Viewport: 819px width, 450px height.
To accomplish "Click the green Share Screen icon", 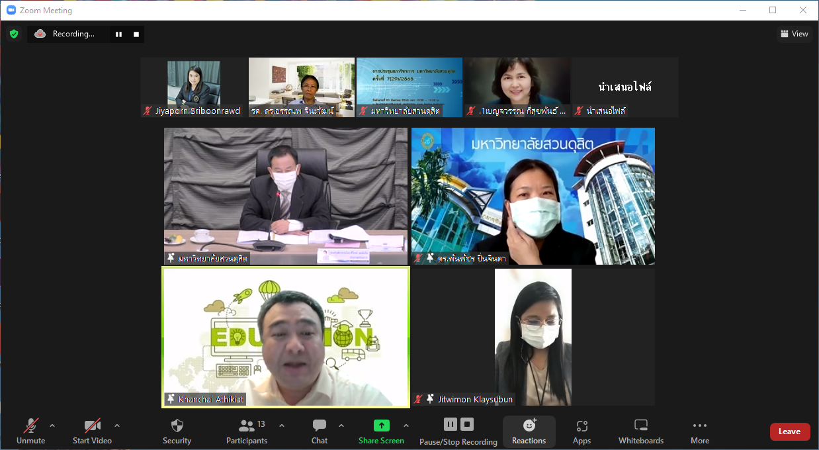I will (x=382, y=426).
